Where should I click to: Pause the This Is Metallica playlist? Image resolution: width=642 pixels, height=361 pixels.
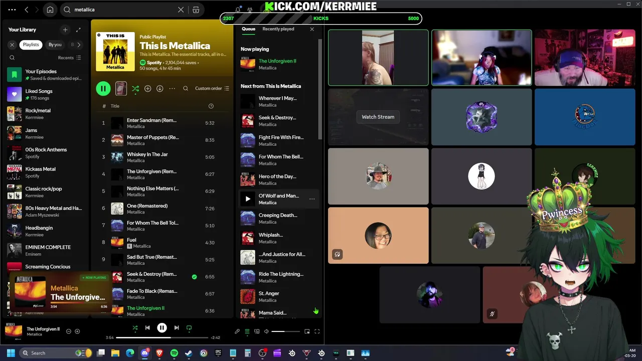pyautogui.click(x=103, y=89)
